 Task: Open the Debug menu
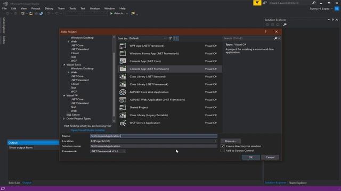[x=49, y=8]
